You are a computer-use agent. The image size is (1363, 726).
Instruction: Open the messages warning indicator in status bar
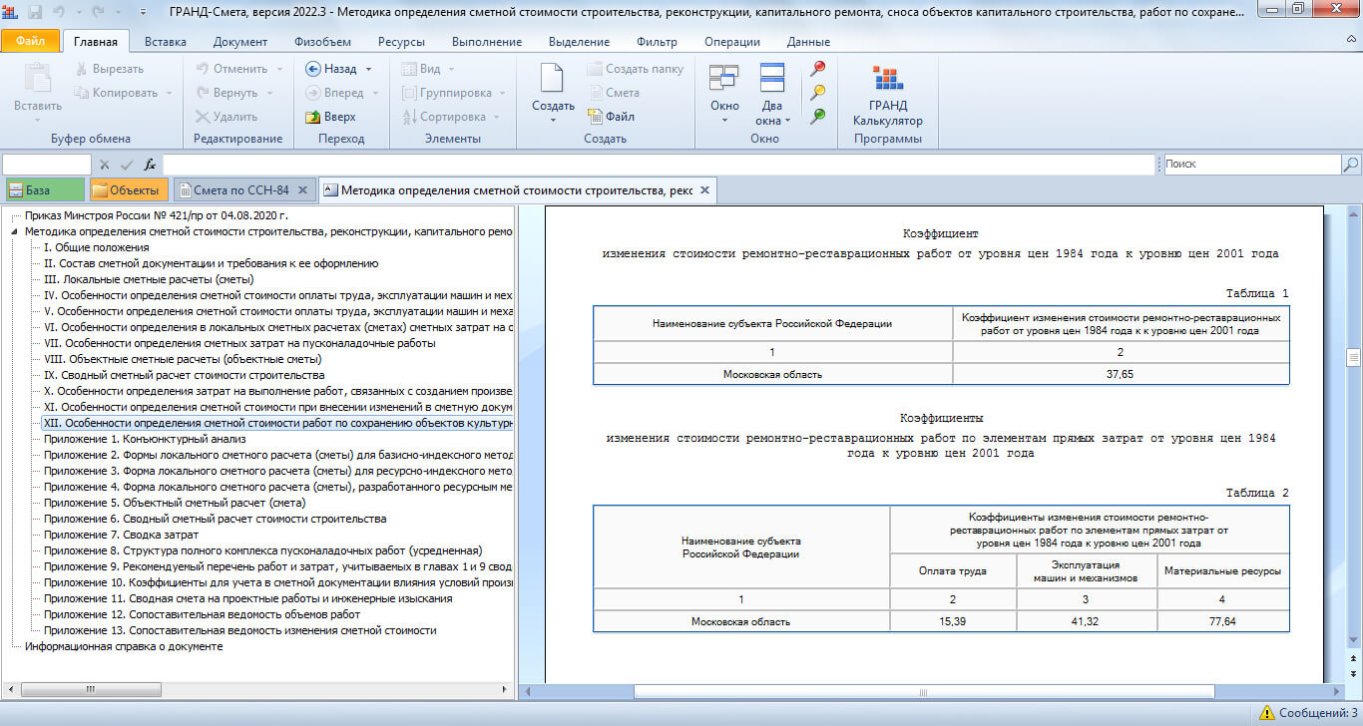(1308, 713)
